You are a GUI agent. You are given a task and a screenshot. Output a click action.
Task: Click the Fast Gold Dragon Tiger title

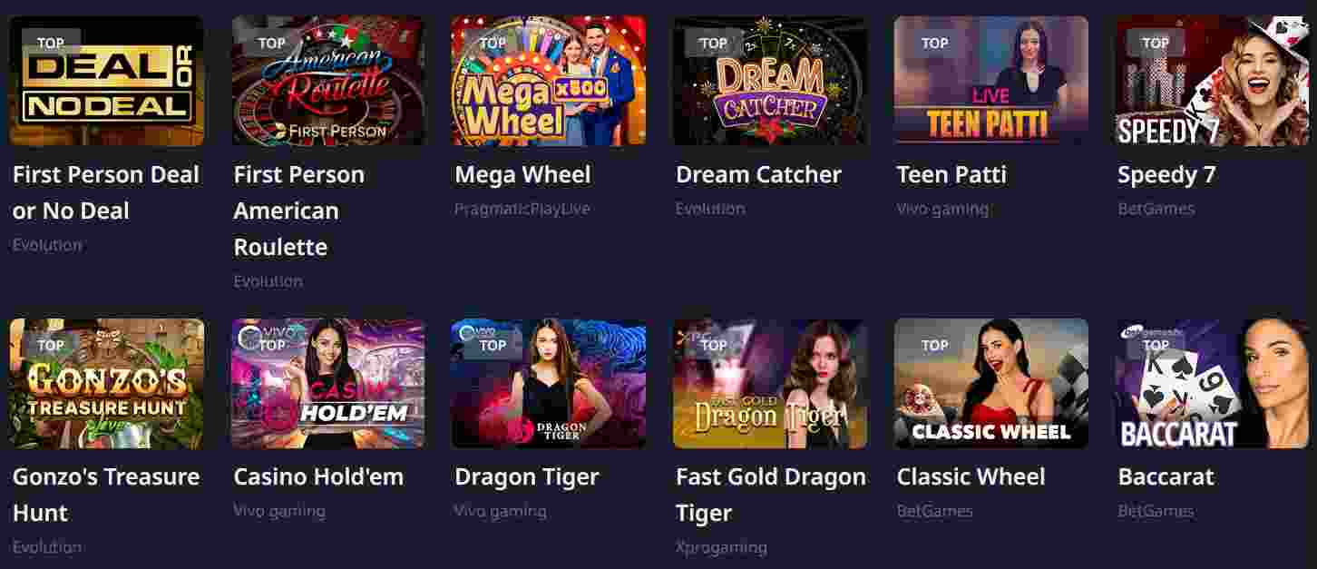click(x=770, y=495)
